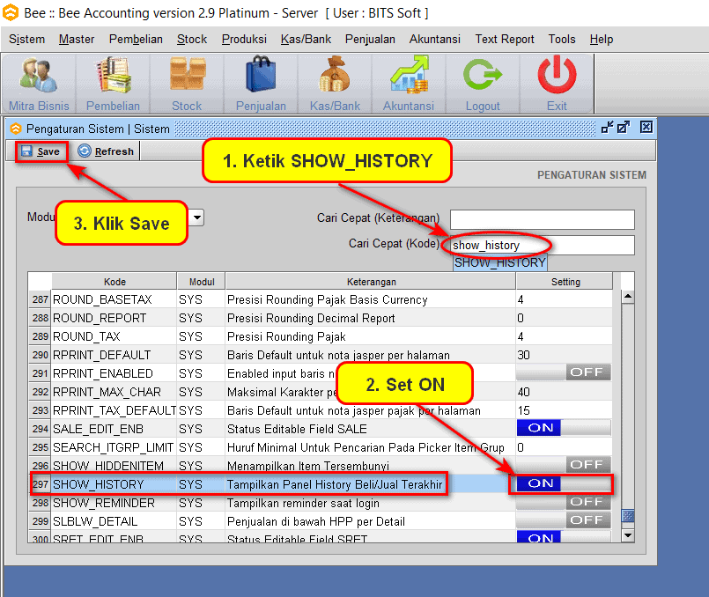The height and width of the screenshot is (597, 709).
Task: Open the Penjualan menu
Action: (370, 40)
